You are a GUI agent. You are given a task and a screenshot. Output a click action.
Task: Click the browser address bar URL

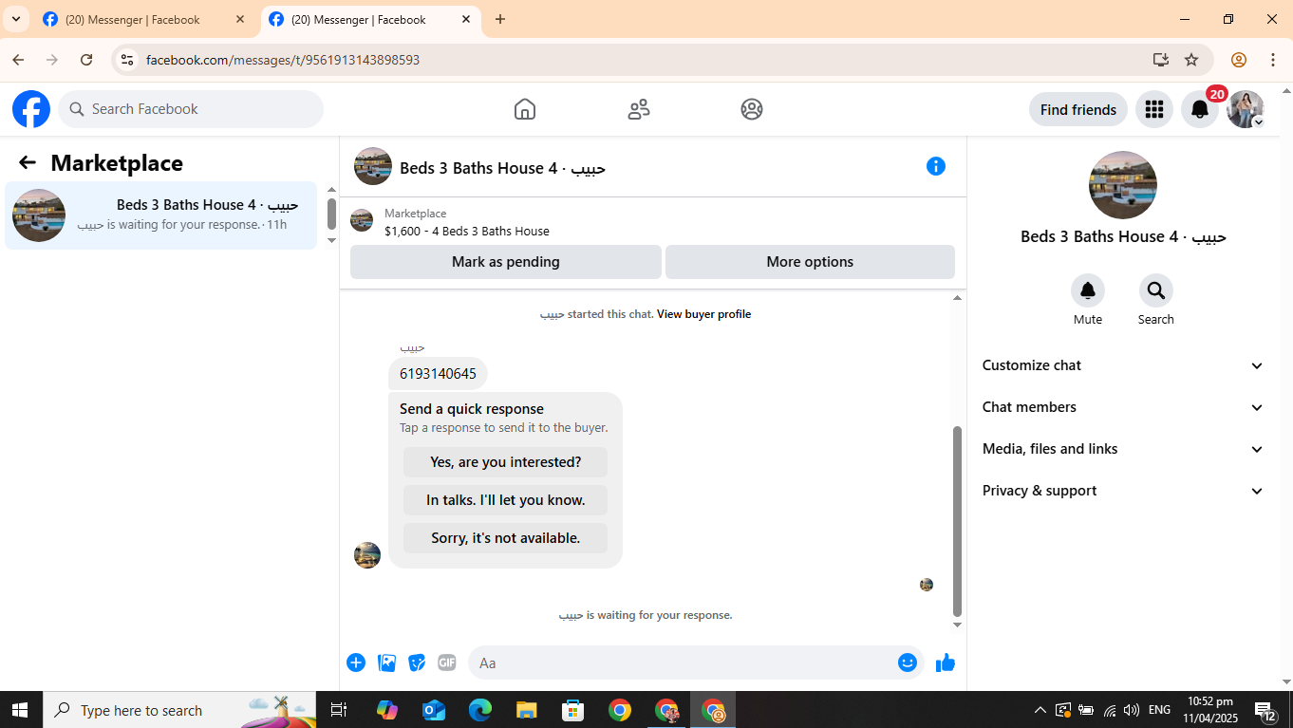pos(283,60)
